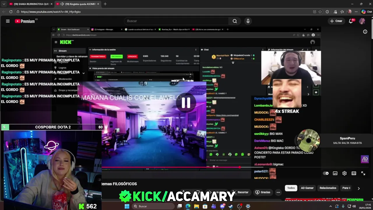Open File Explorer from taskbar
This screenshot has width=373, height=210.
[196, 206]
